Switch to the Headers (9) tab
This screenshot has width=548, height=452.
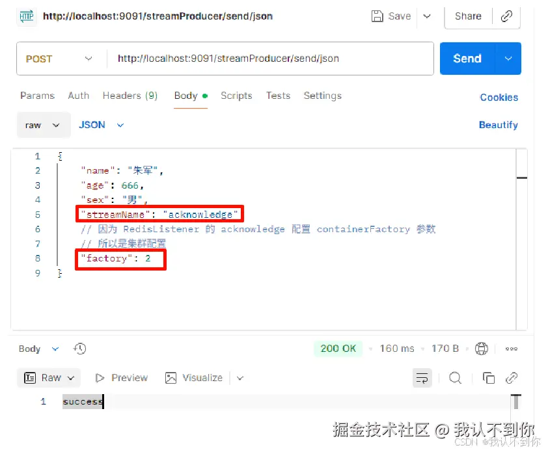(130, 96)
